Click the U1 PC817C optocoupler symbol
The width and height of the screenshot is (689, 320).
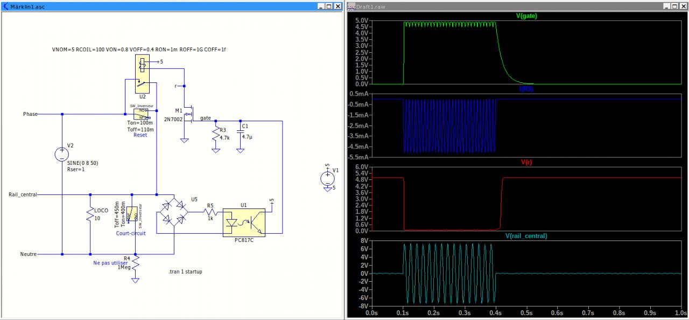tap(243, 221)
